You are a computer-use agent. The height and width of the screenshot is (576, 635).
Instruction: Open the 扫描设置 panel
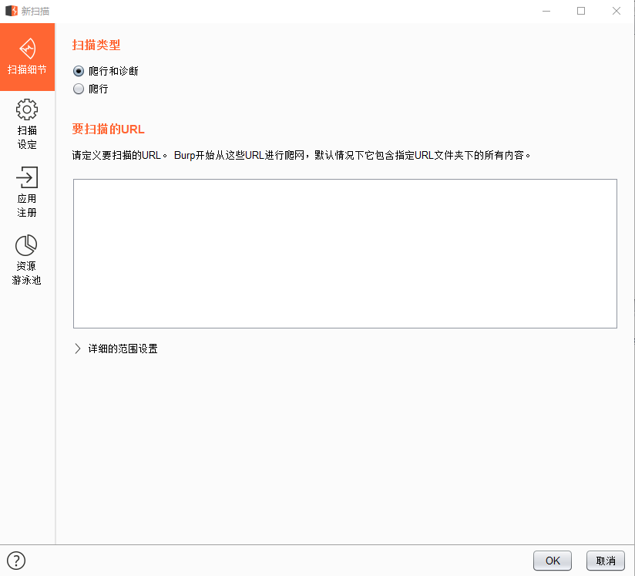tap(27, 123)
